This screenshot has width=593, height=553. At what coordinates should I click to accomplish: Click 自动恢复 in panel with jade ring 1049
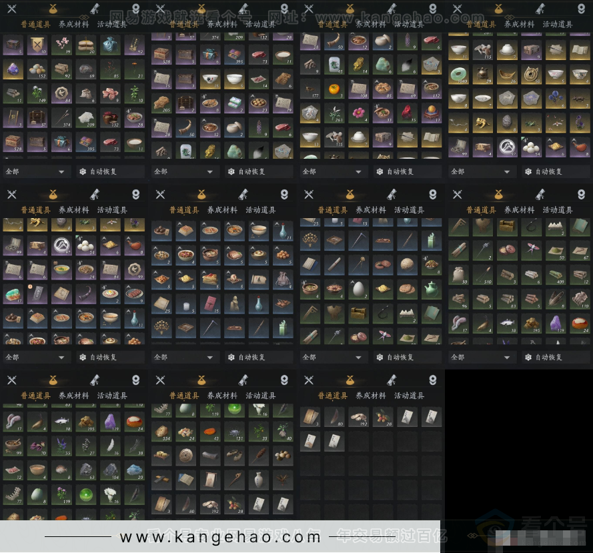[x=556, y=171]
